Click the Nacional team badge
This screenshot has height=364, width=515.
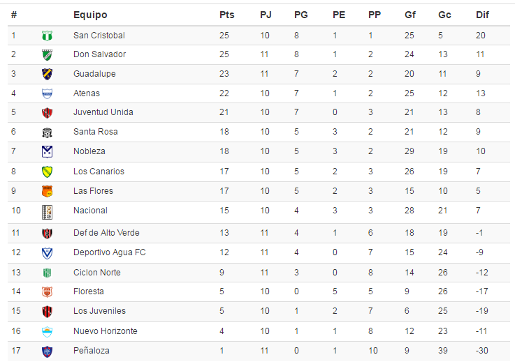tap(48, 212)
